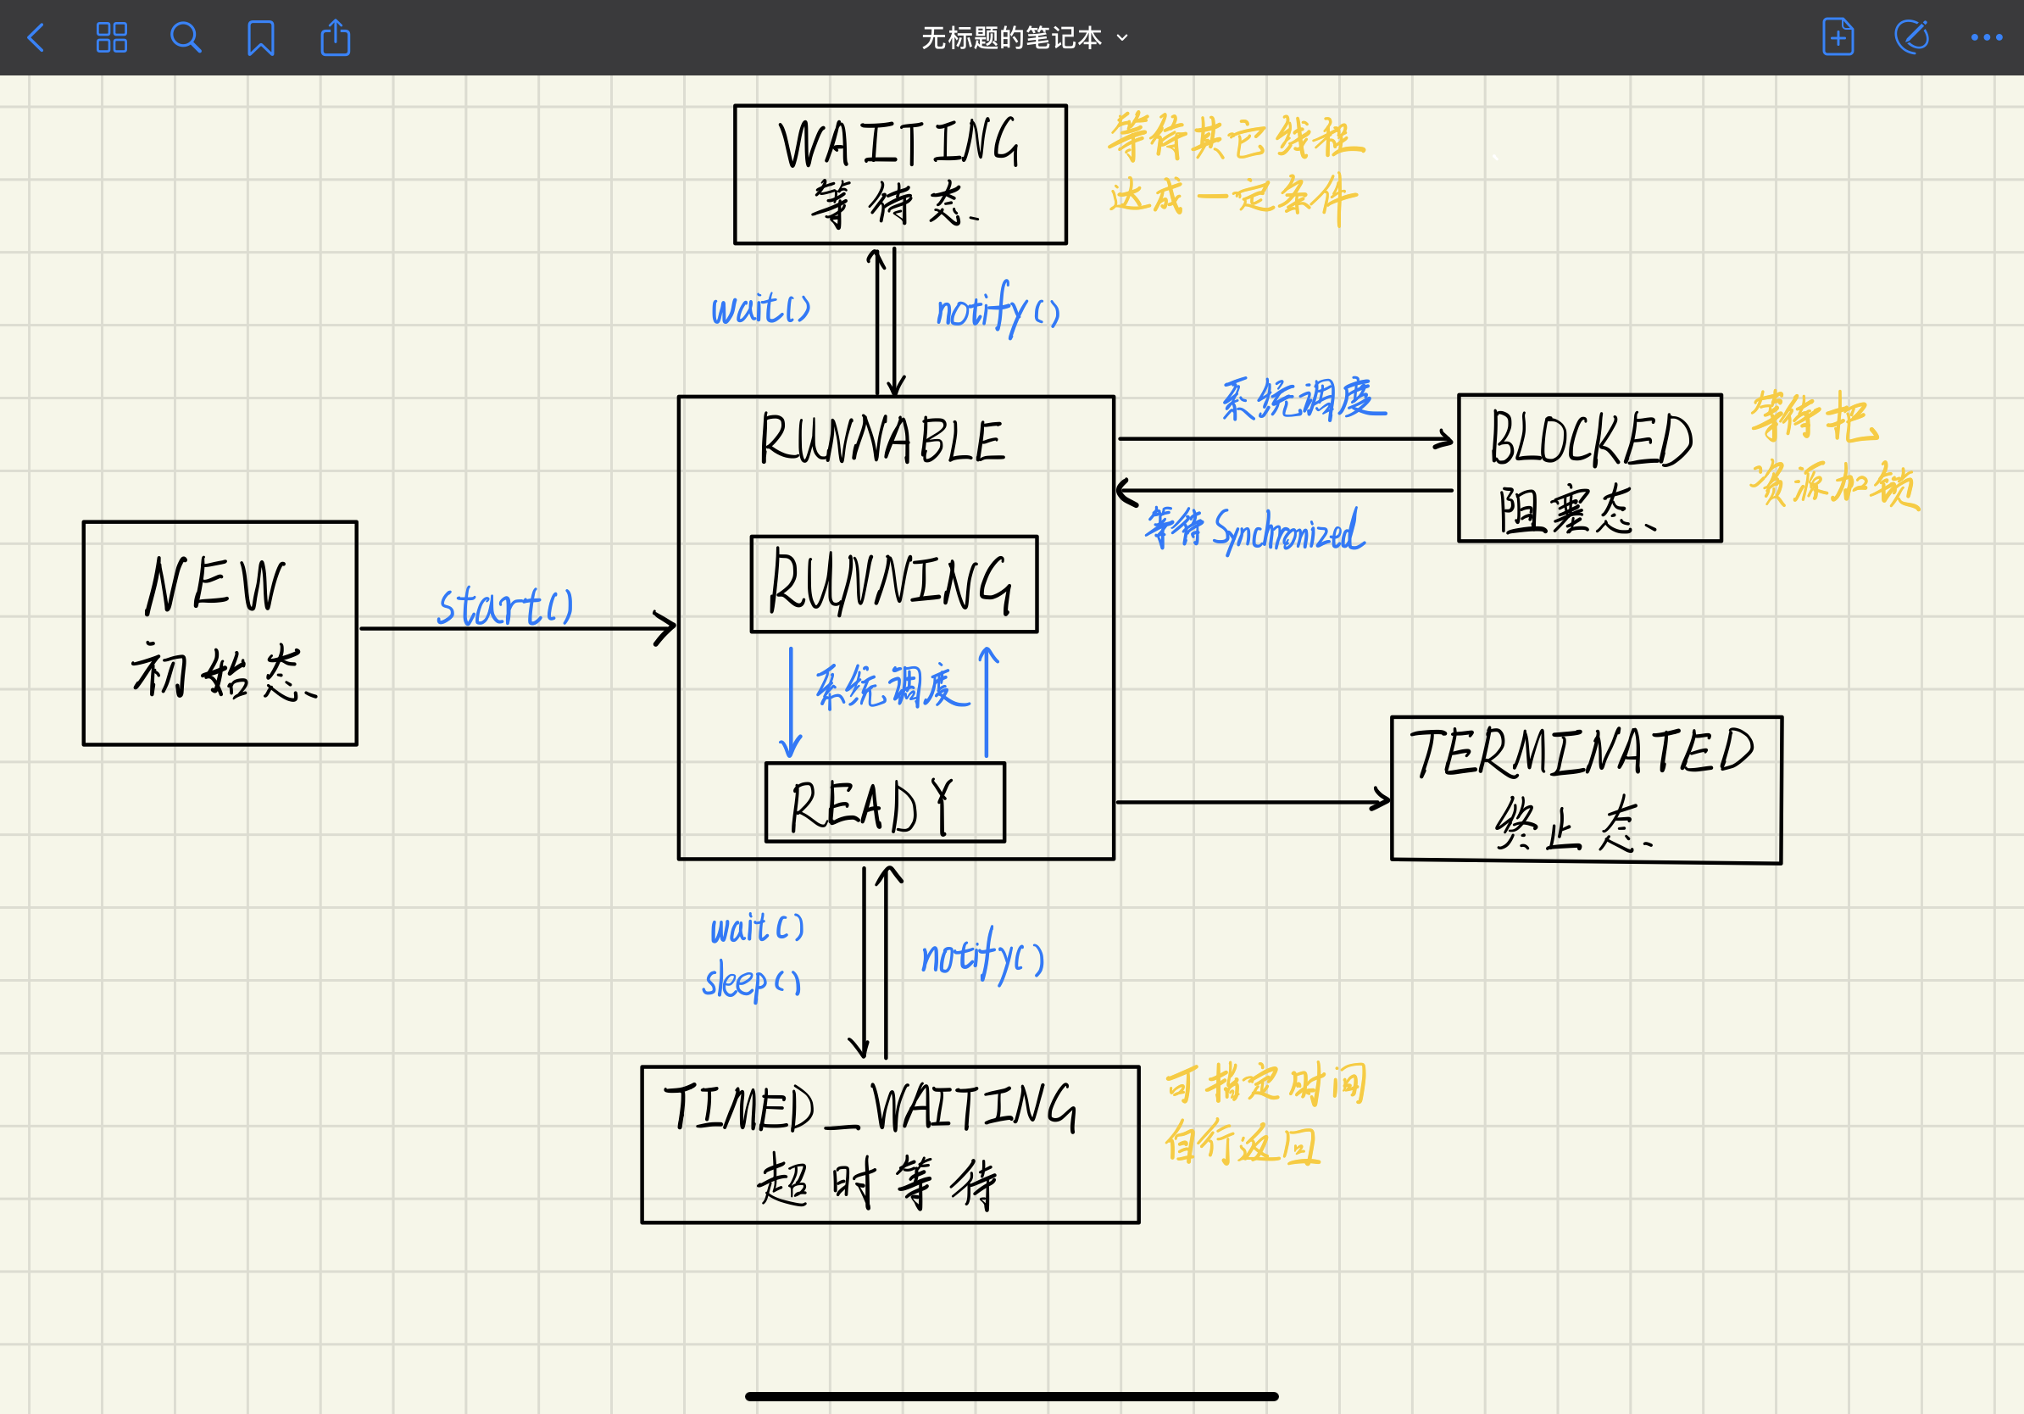
Task: Select the NEW 初始态 state box
Action: pyautogui.click(x=220, y=633)
